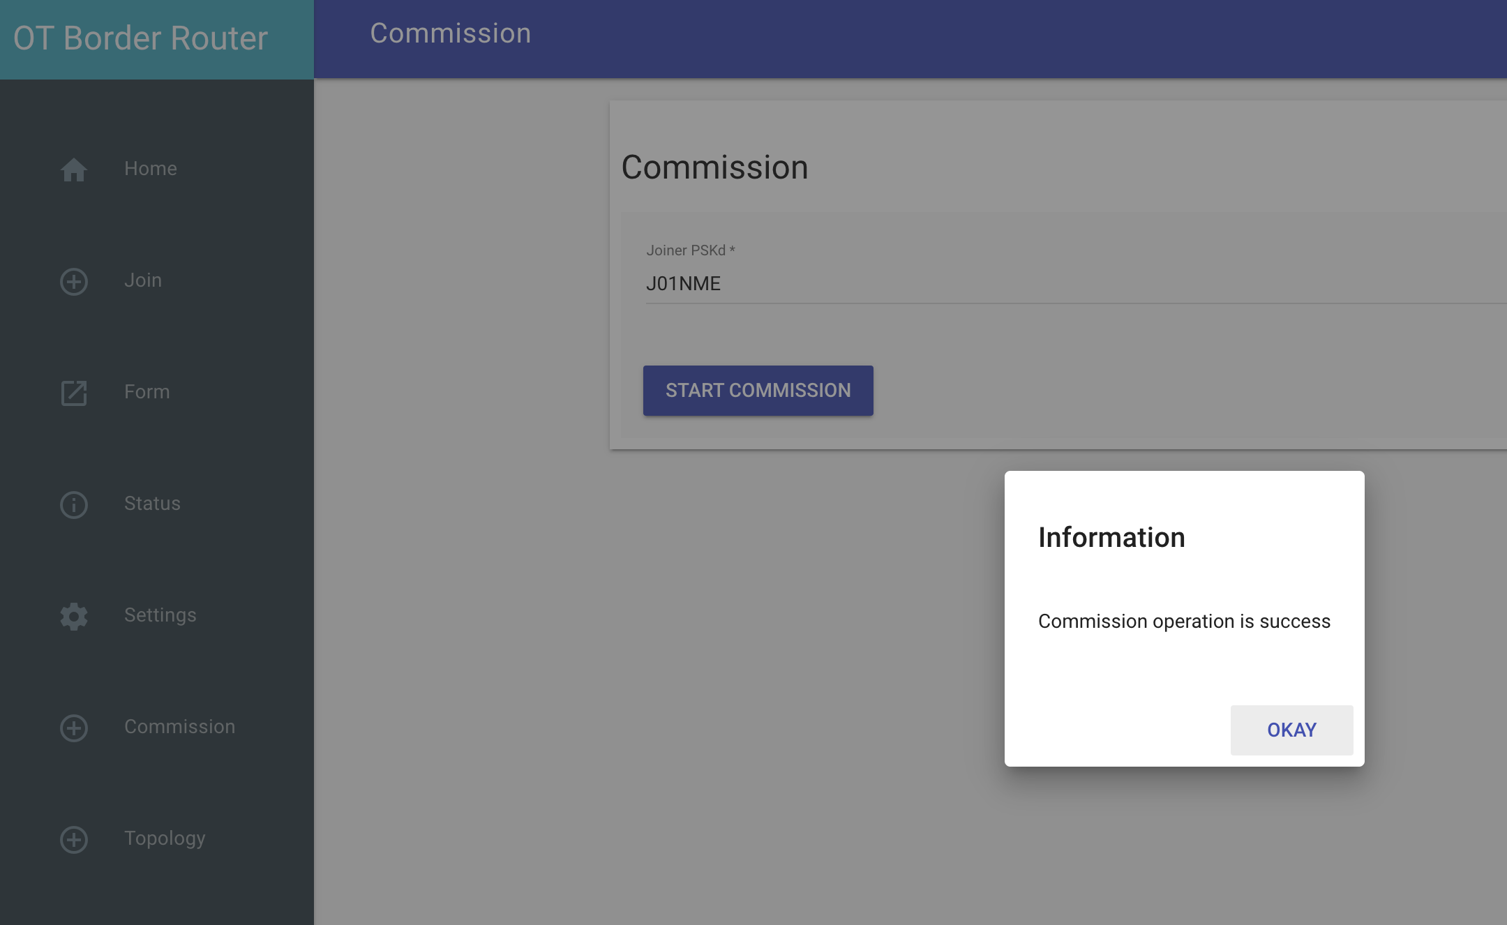Screen dimensions: 1507x925
Task: Click the Commission operation success message
Action: coord(1184,622)
